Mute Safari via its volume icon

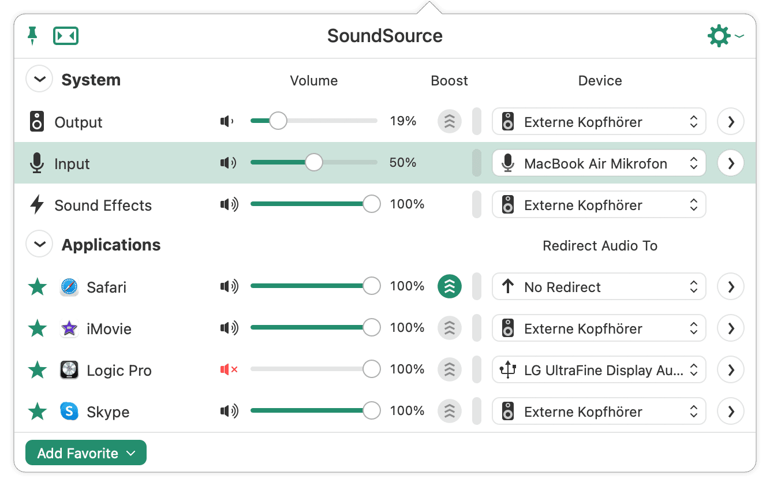[229, 286]
